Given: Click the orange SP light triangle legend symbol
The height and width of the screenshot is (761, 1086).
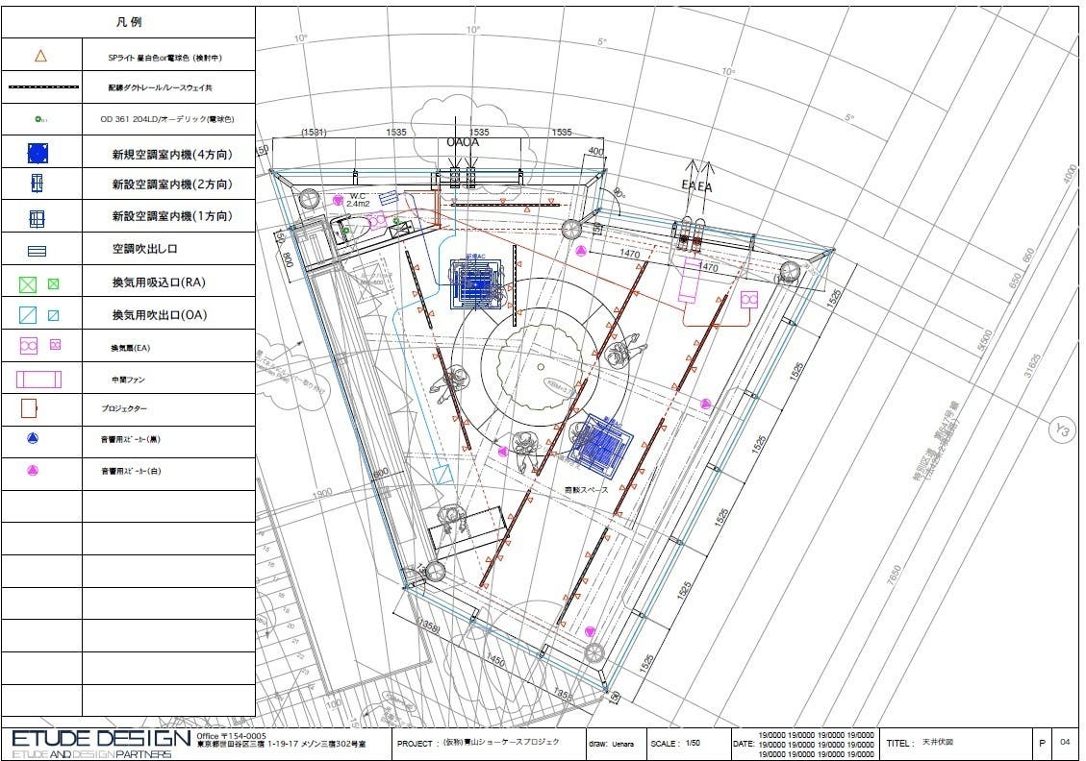Looking at the screenshot, I should point(40,56).
